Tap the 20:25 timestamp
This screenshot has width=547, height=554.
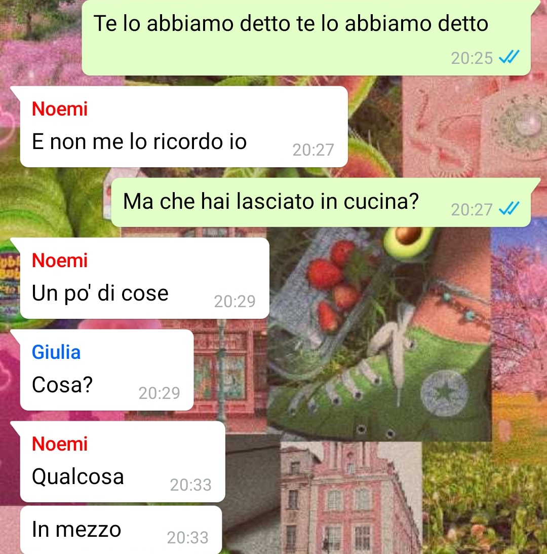pos(472,58)
